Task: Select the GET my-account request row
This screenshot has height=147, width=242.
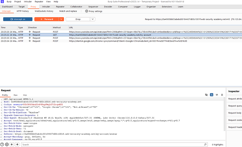Action: (x=121, y=35)
